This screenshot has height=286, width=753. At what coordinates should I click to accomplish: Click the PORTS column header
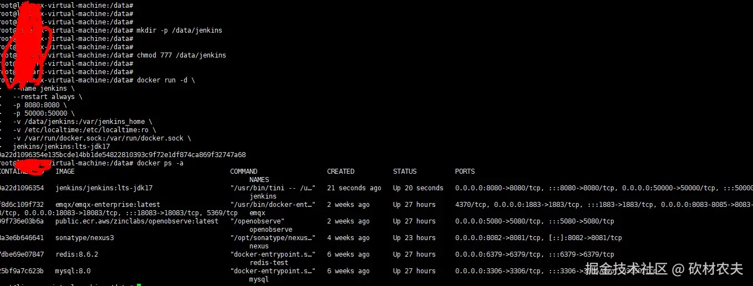465,171
